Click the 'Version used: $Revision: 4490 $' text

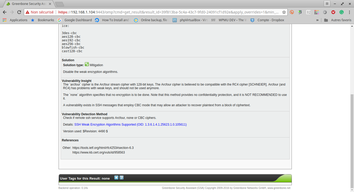tap(85, 131)
